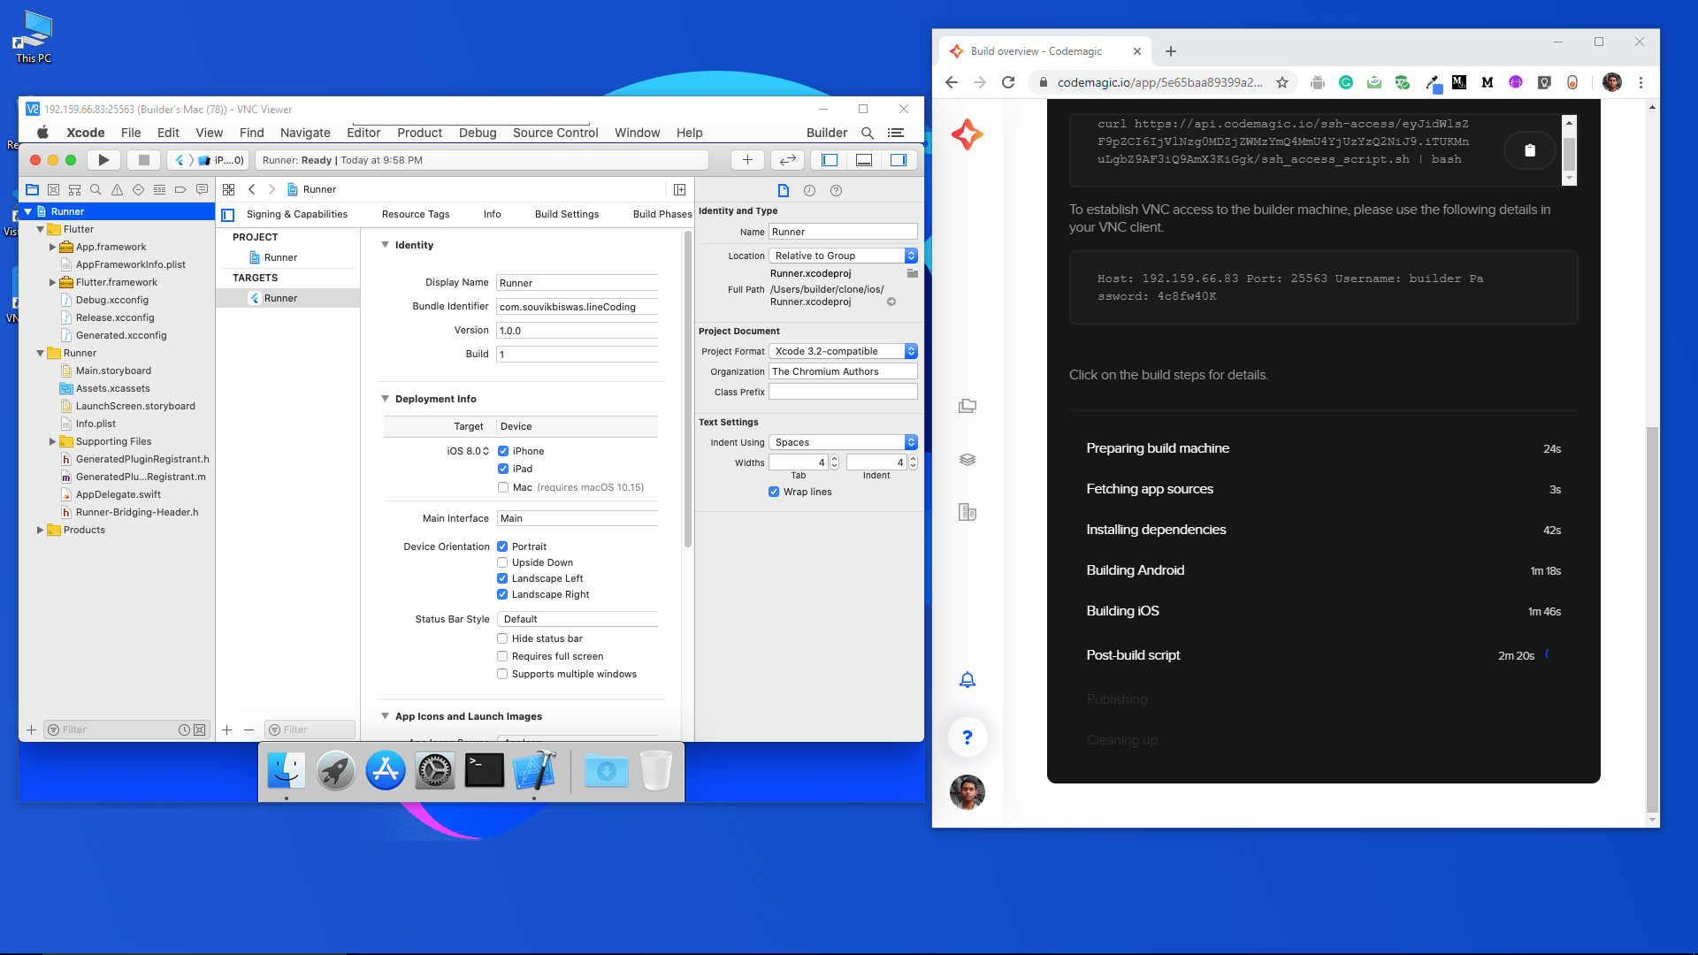Click the Codemagic help question mark button

click(x=968, y=737)
